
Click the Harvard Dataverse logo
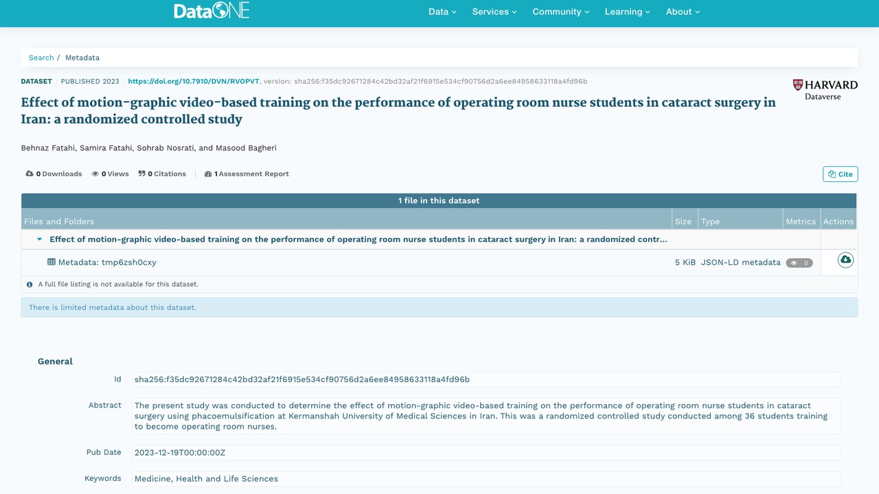[825, 89]
